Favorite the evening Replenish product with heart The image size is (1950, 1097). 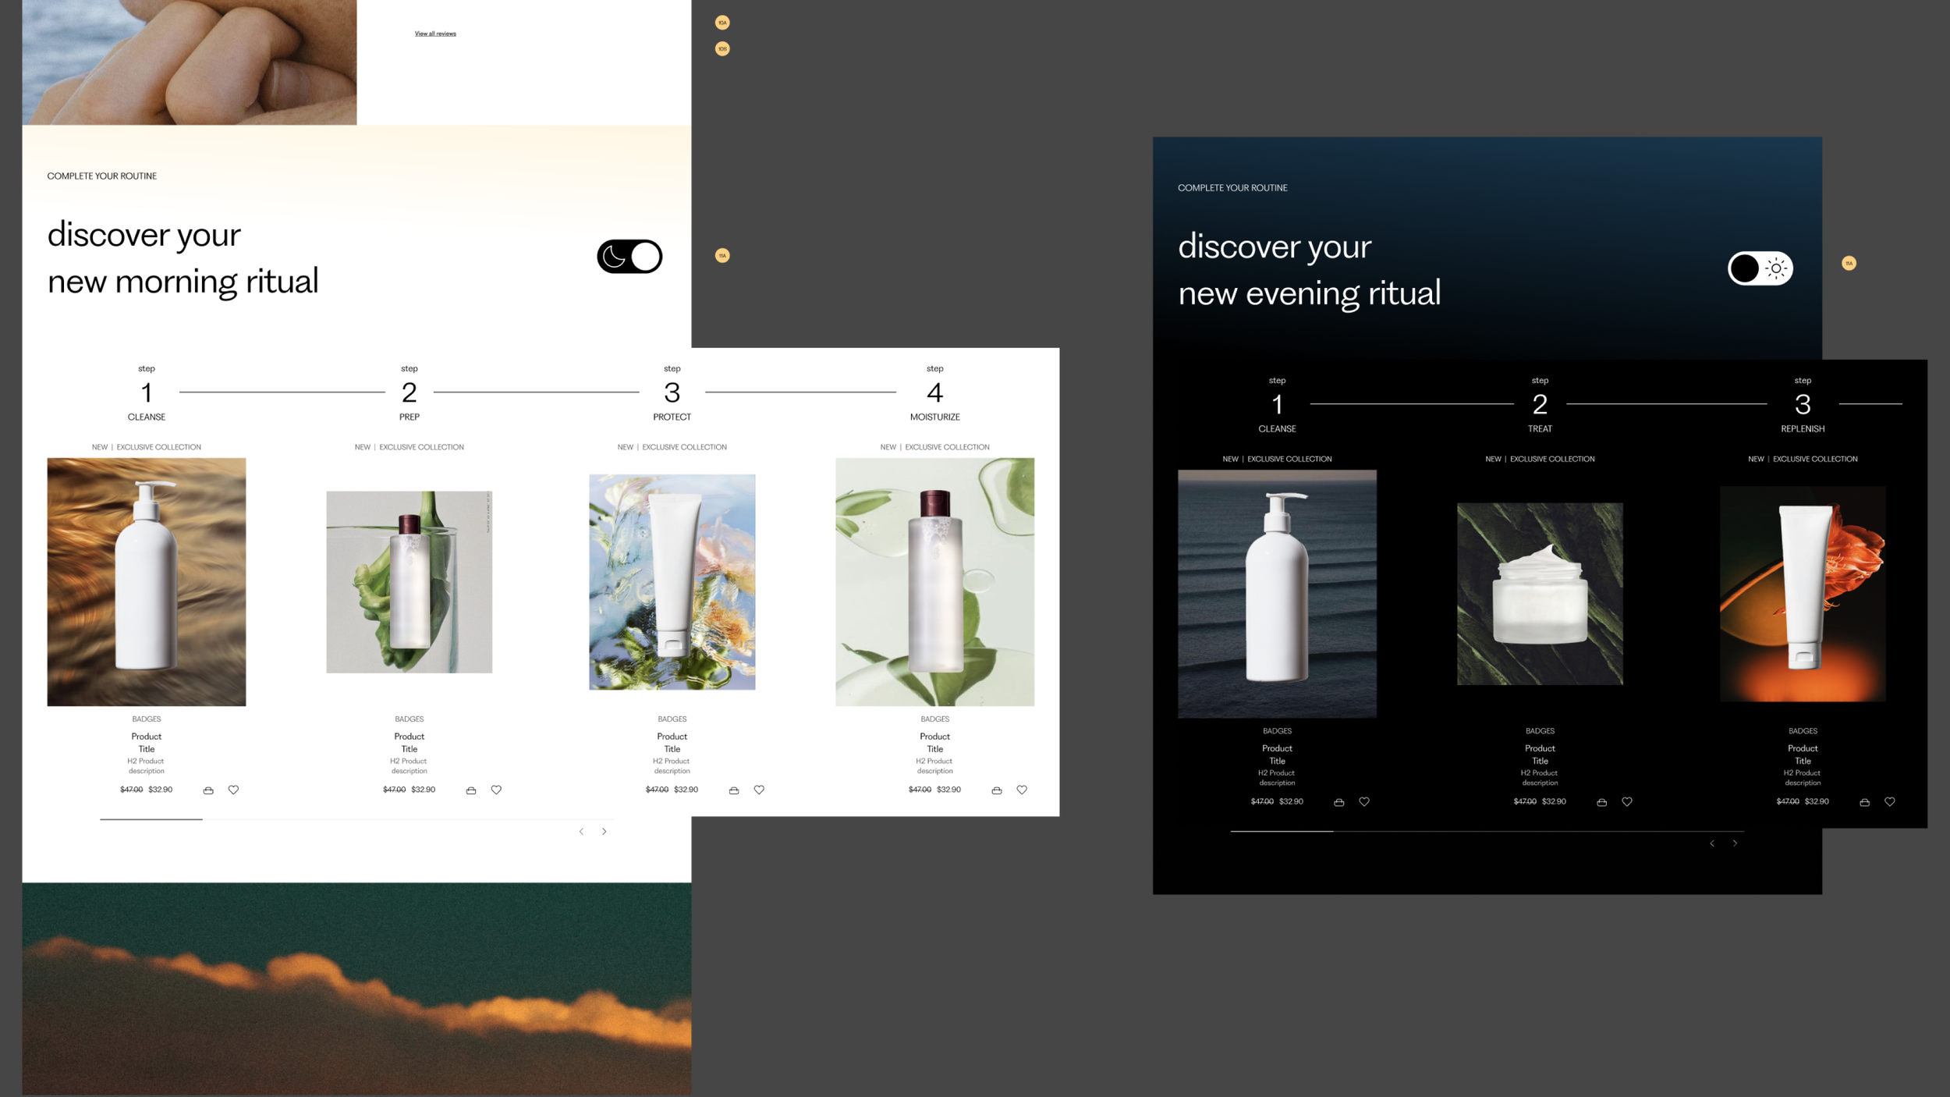[x=1890, y=802]
